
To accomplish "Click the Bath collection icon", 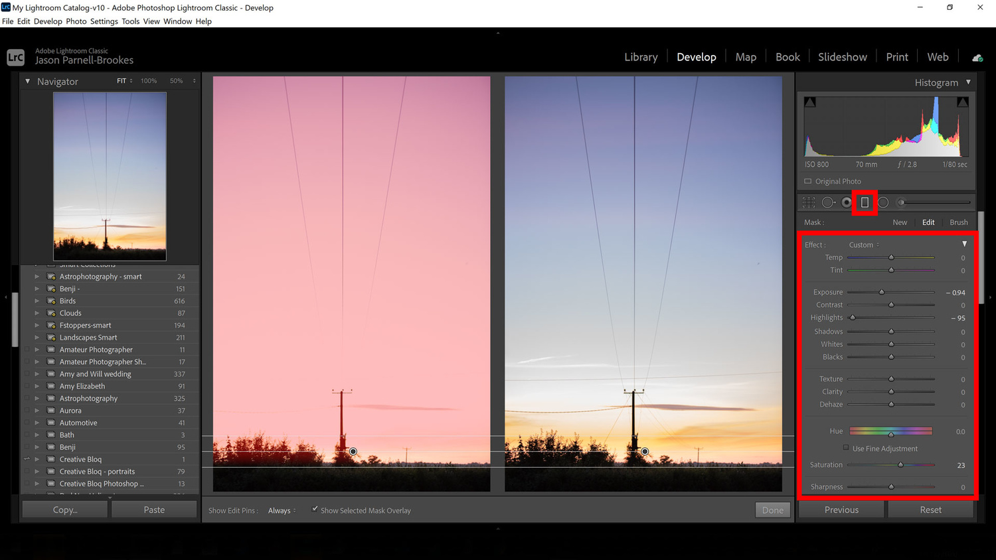I will pos(51,435).
